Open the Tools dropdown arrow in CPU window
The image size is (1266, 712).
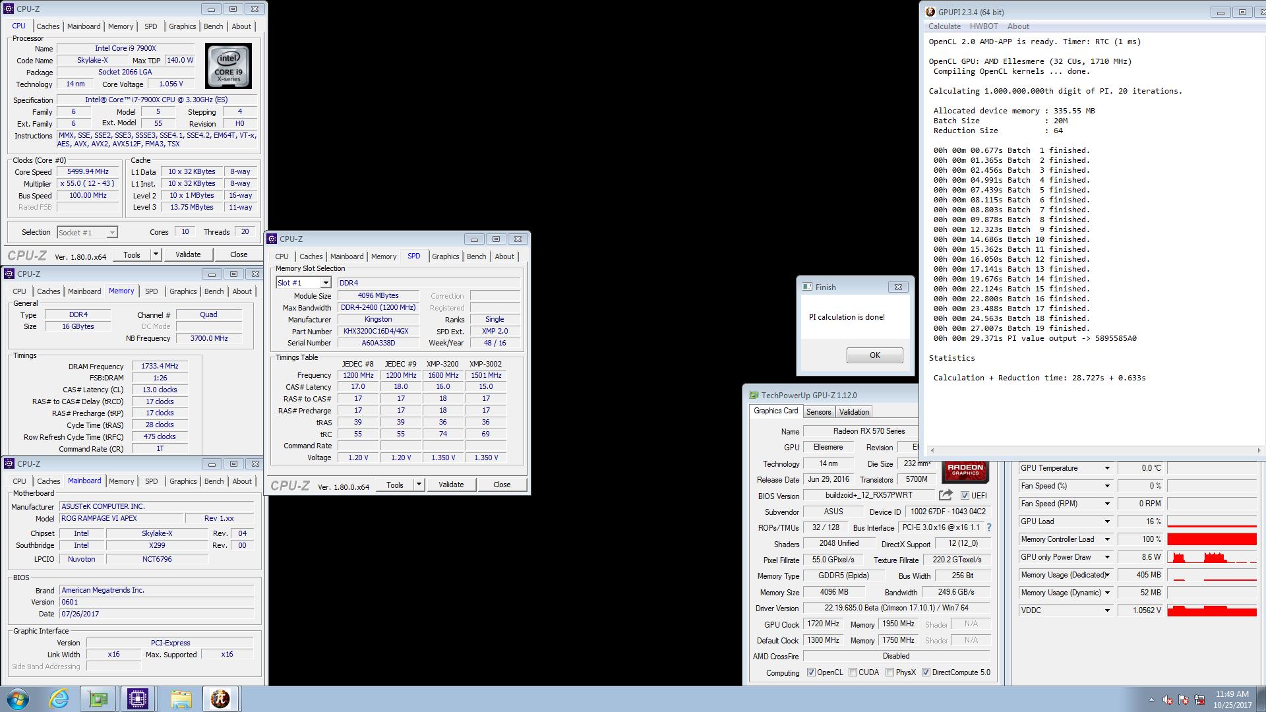click(156, 254)
